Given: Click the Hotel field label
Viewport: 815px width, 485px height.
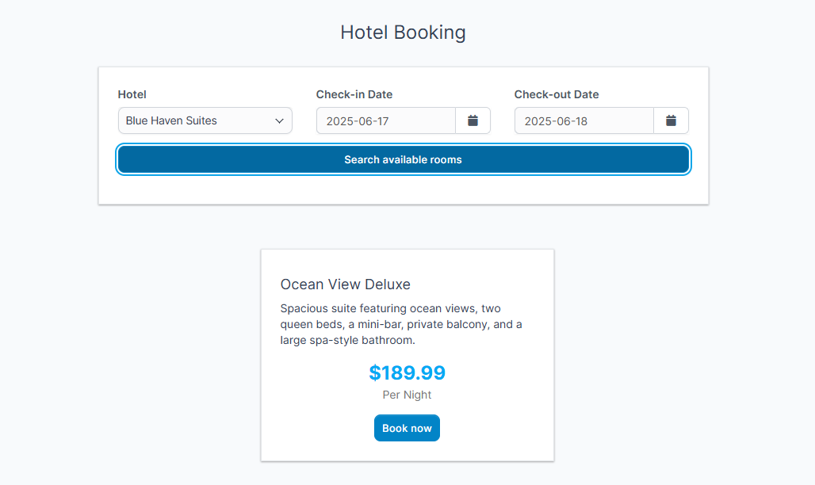Looking at the screenshot, I should point(132,94).
